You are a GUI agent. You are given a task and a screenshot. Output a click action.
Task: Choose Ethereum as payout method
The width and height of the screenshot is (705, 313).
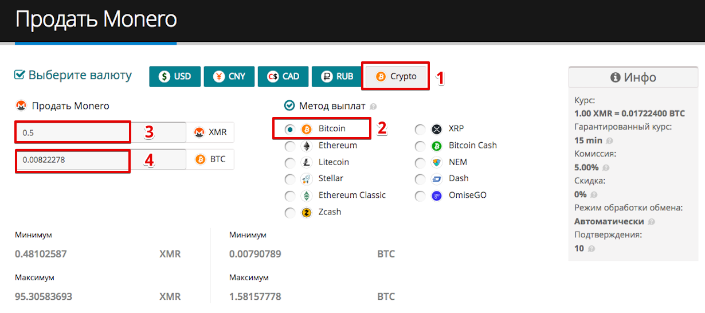(291, 146)
